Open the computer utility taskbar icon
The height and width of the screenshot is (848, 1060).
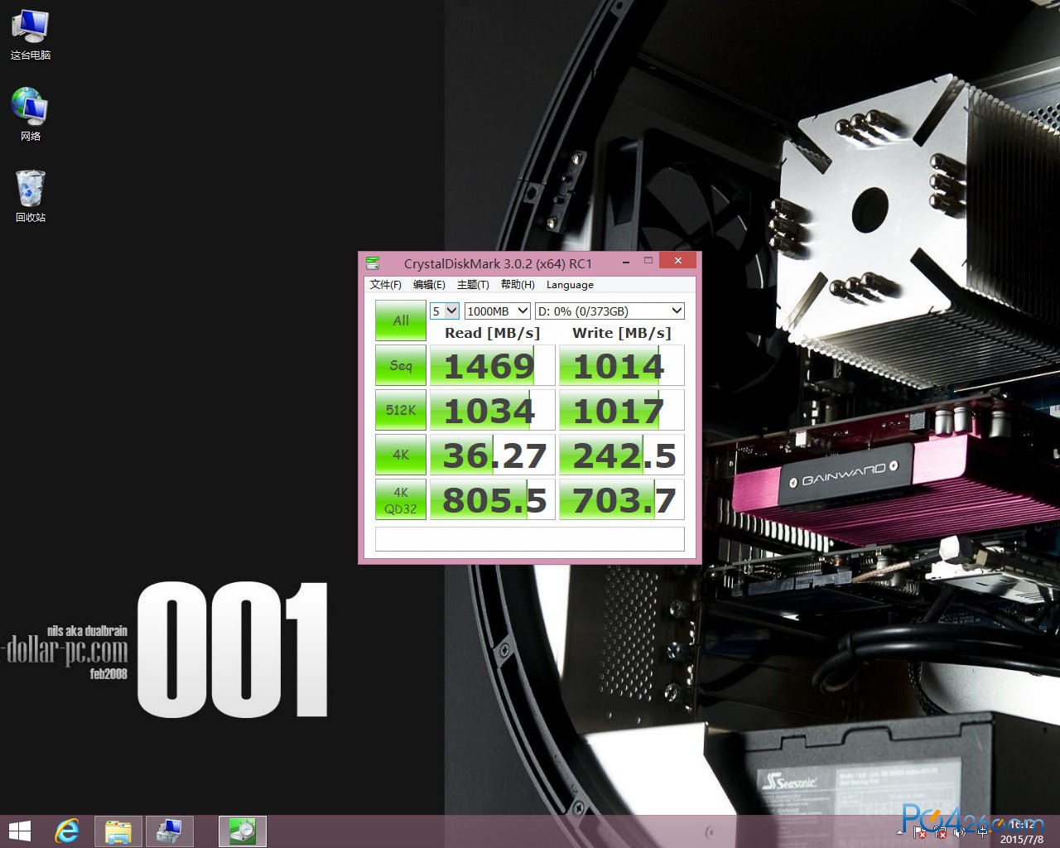click(x=169, y=831)
